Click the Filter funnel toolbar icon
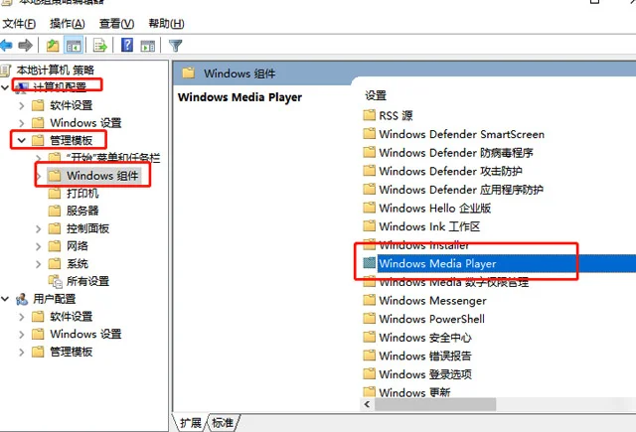The width and height of the screenshot is (636, 432). point(176,45)
